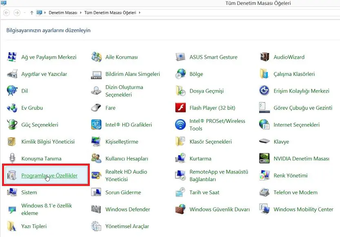The width and height of the screenshot is (340, 237).
Task: Click the Tarih ve Saat calendar icon
Action: click(x=180, y=193)
